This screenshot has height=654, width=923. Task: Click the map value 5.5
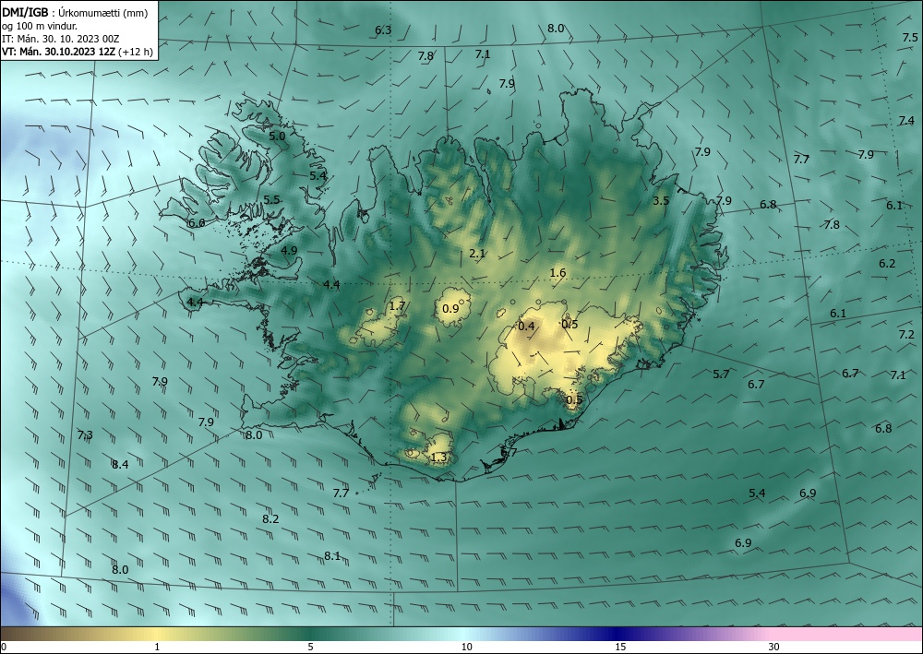pos(271,200)
